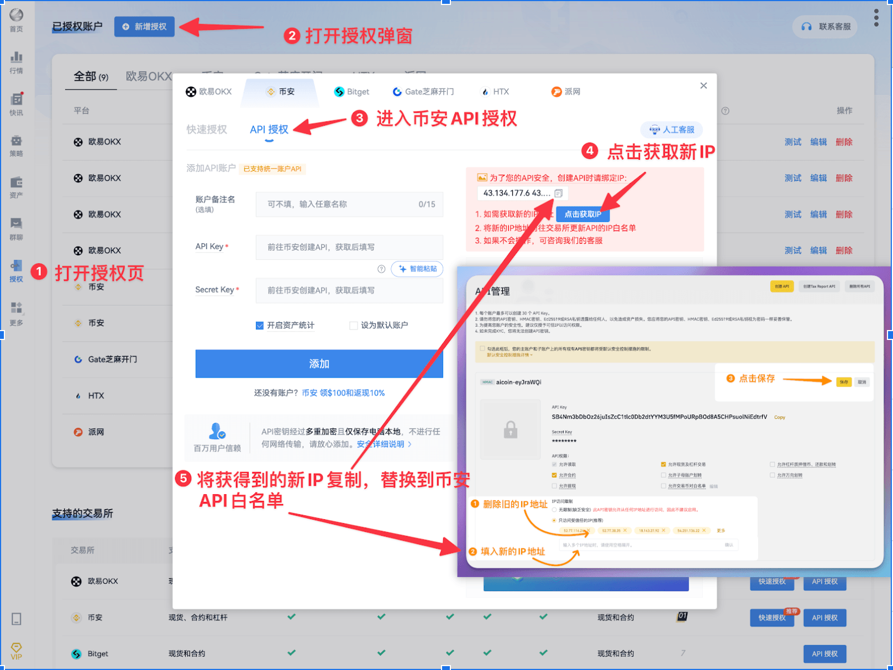Select the Gate芝麻开门 tab in dialog
This screenshot has height=670, width=893.
pos(423,92)
